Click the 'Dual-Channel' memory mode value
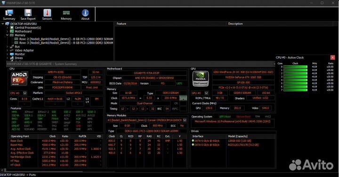The height and width of the screenshot is (177, 339). coord(145,103)
